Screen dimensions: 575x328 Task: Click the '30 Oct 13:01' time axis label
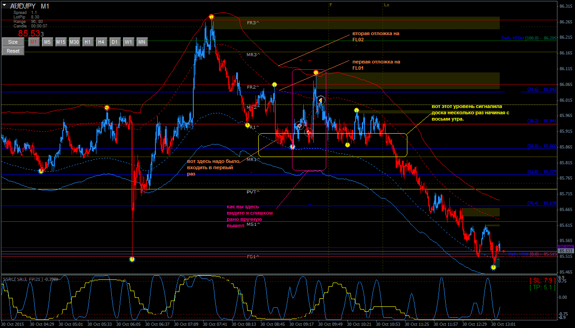tap(503, 324)
